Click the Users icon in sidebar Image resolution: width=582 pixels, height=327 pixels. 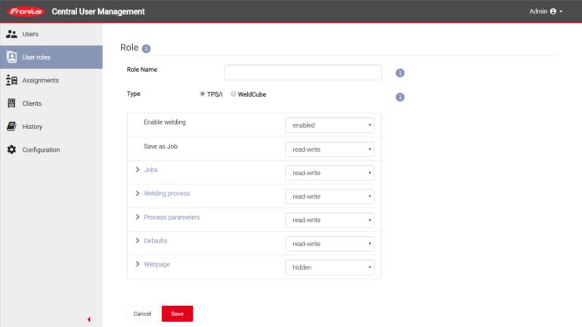[11, 34]
